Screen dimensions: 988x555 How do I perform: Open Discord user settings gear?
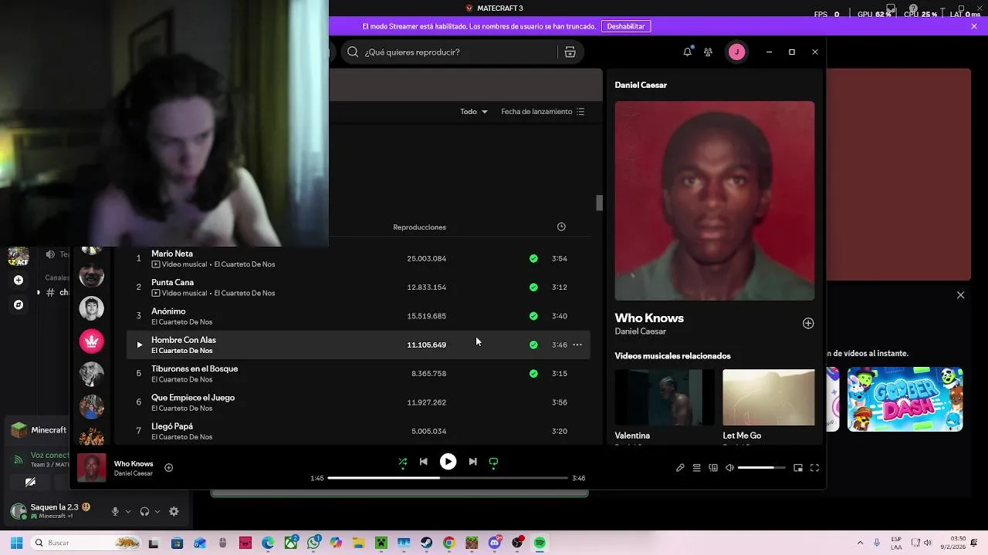tap(174, 511)
